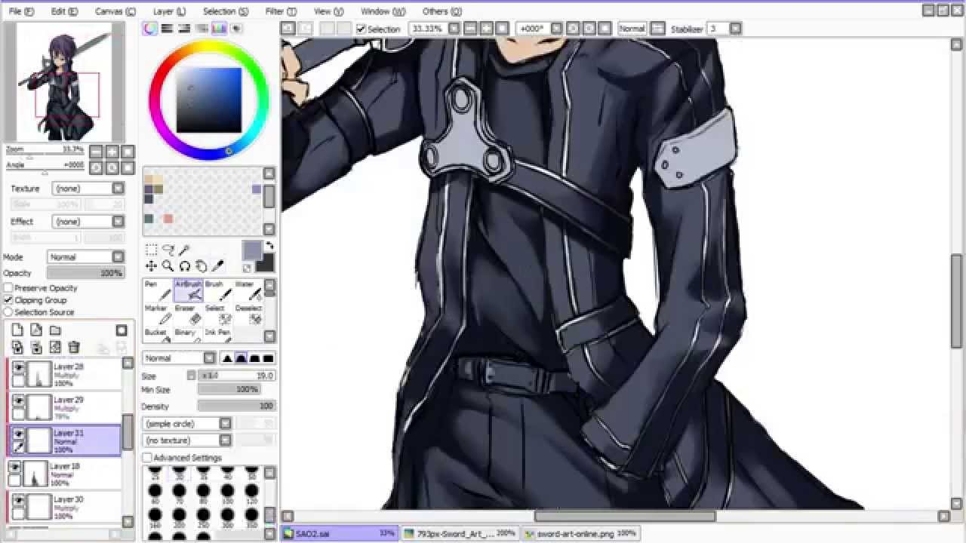Enable Selection Source option

[x=8, y=312]
